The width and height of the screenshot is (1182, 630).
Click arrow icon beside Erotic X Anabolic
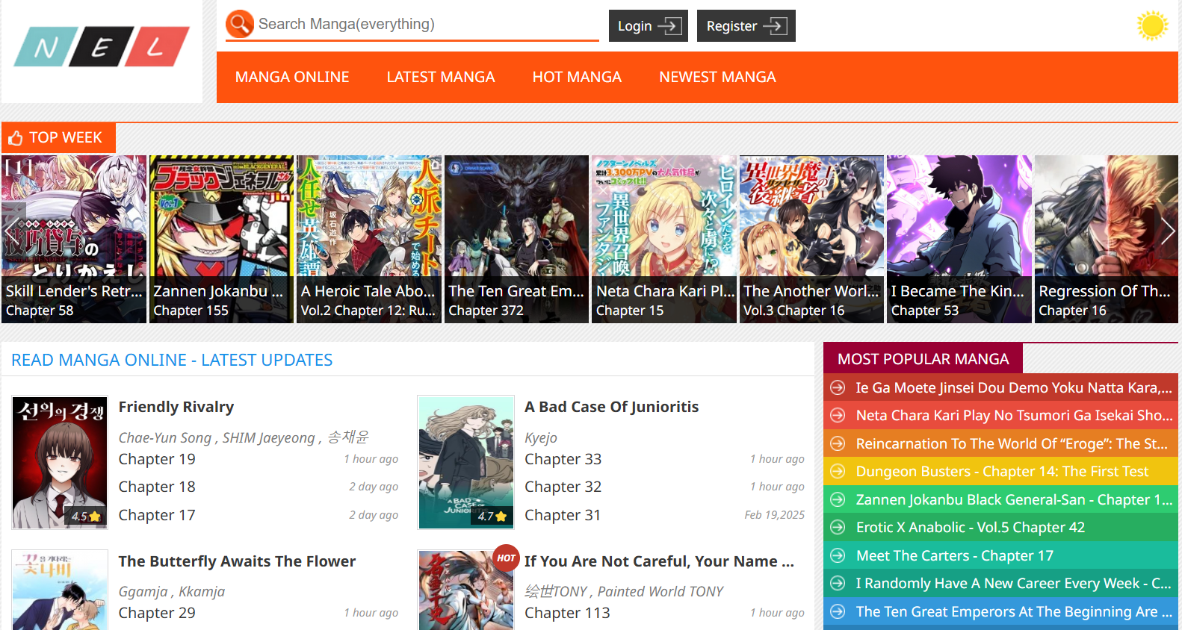pyautogui.click(x=838, y=528)
